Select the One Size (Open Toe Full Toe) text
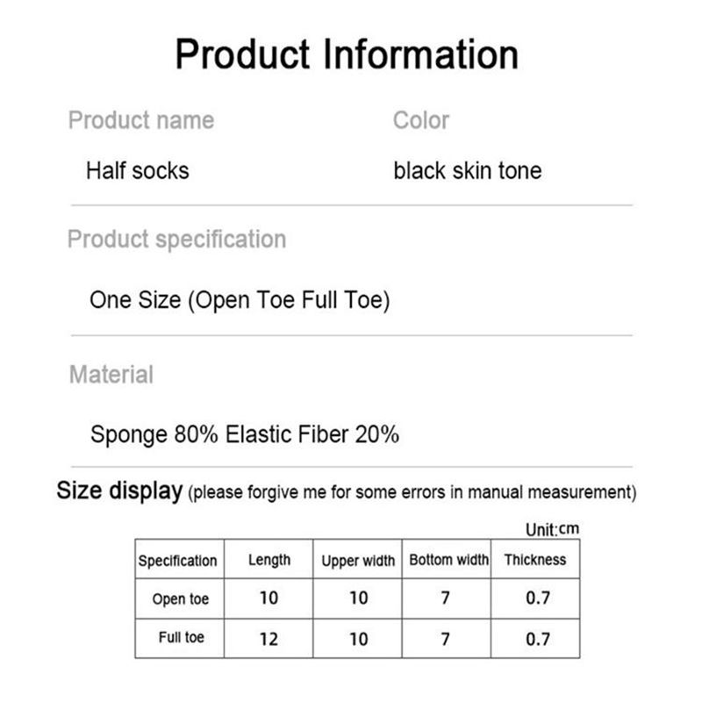 (240, 300)
